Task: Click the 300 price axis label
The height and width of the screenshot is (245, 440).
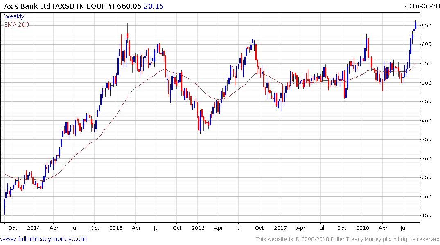Action: pyautogui.click(x=426, y=158)
